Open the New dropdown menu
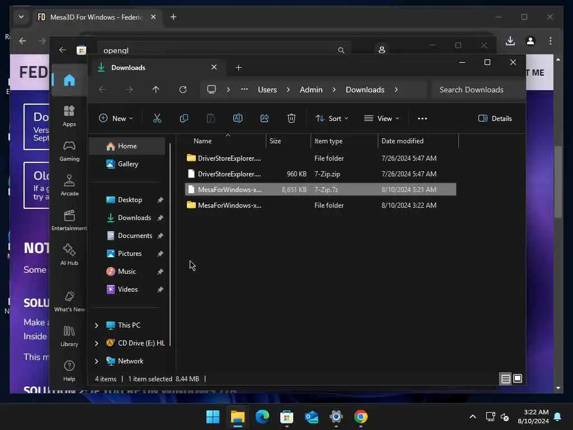 (116, 119)
